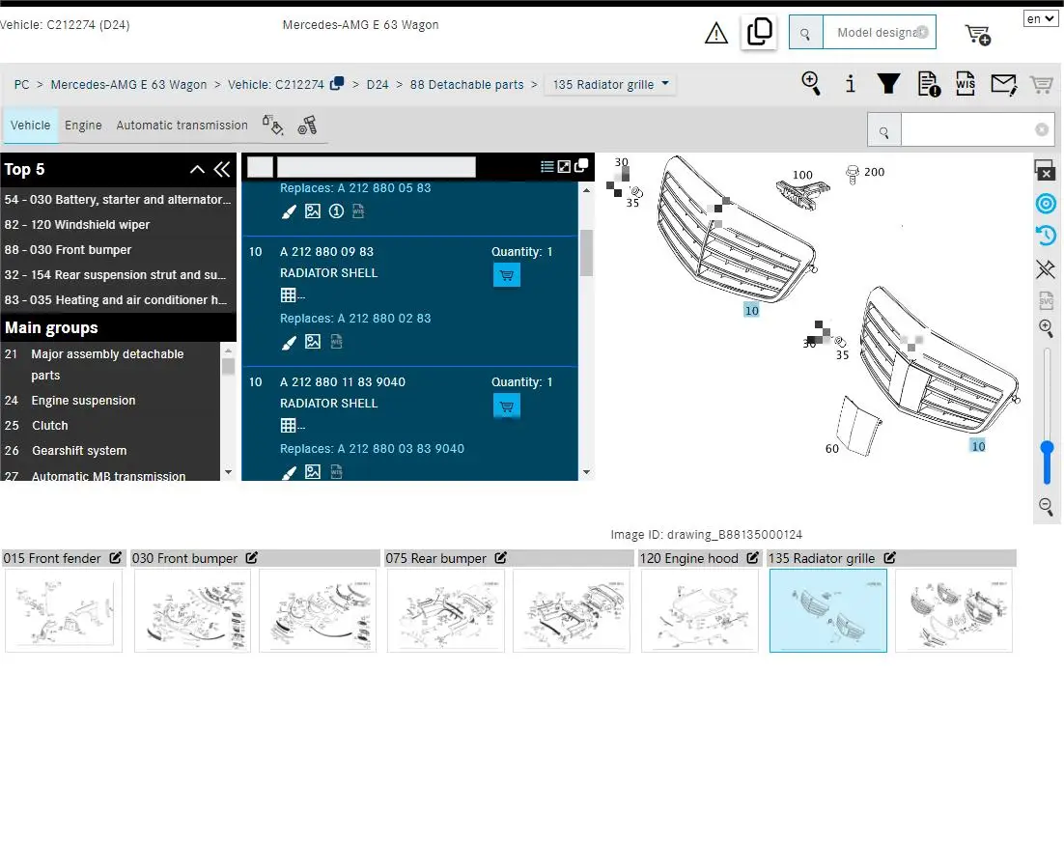
Task: Click the list view icon in parts header
Action: (x=546, y=166)
